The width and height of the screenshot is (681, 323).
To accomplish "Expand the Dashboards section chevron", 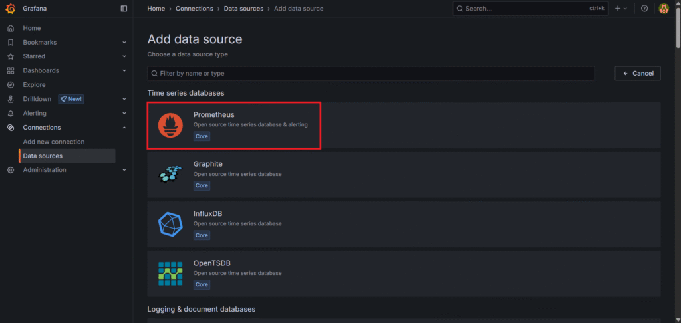I will point(124,70).
